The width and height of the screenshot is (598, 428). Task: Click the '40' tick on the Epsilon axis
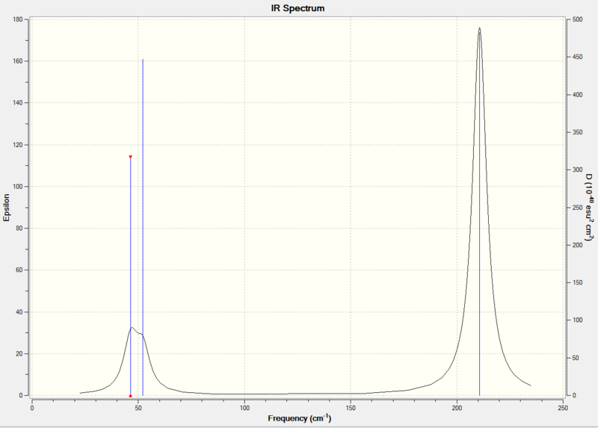click(x=19, y=311)
